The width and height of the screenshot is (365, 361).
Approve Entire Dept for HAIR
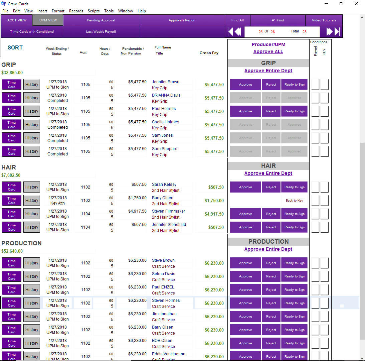pyautogui.click(x=268, y=173)
